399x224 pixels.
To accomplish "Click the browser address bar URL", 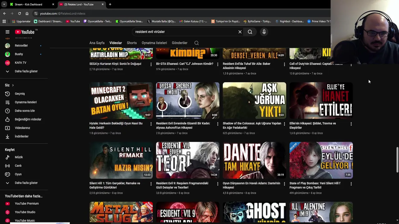I will tap(63, 14).
